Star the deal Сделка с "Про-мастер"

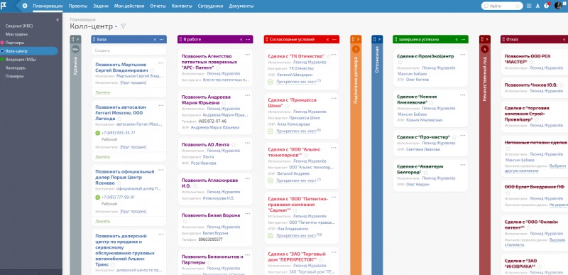pos(454,137)
